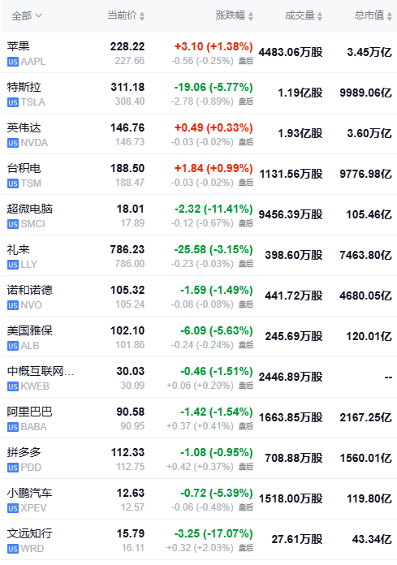The width and height of the screenshot is (397, 565).
Task: Click the US badge beside BABA
Action: tap(13, 427)
